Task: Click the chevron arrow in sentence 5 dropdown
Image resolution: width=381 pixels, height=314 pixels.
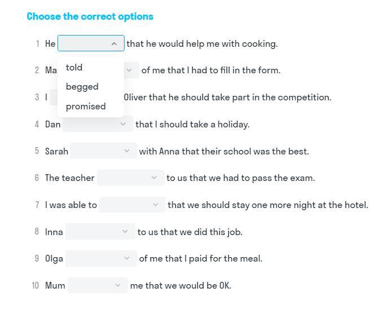Action: pos(127,151)
